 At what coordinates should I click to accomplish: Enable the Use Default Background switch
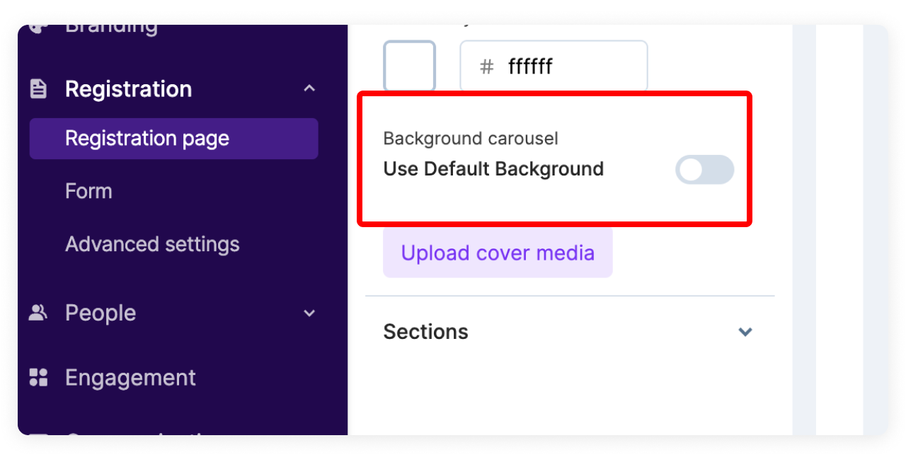(x=704, y=170)
